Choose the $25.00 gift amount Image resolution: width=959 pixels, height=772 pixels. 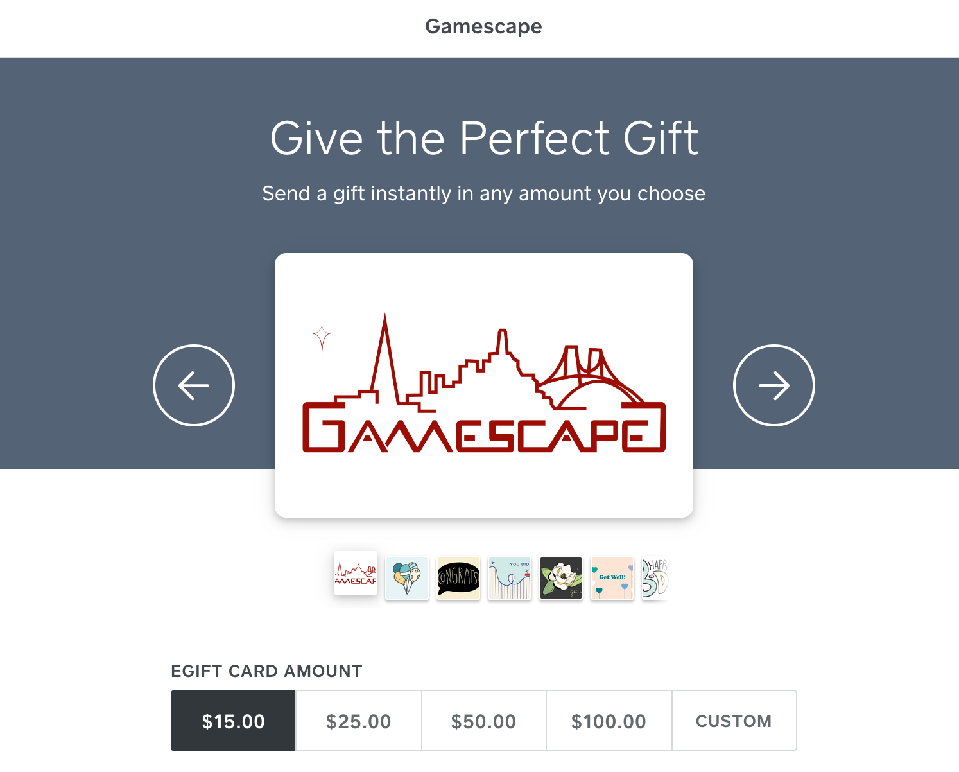[358, 721]
